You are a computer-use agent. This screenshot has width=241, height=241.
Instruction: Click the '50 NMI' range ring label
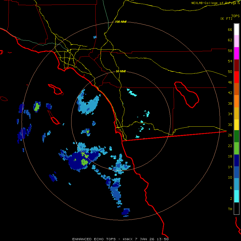(121, 71)
